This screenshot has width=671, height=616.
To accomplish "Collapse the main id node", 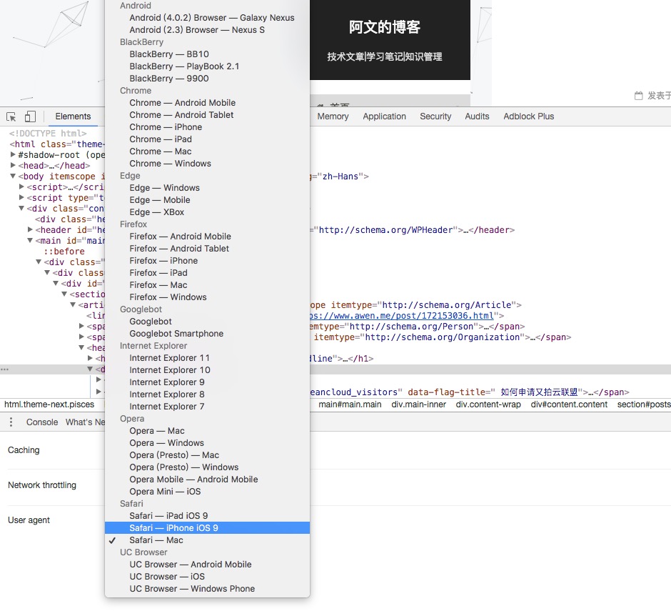I will click(x=31, y=240).
